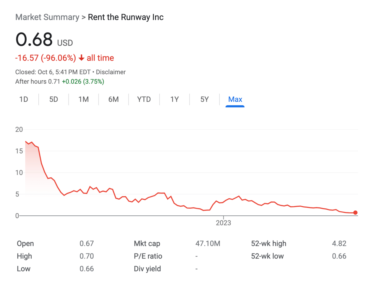This screenshot has height=281, width=378.
Task: Switch chart to 1Y range
Action: coord(174,100)
